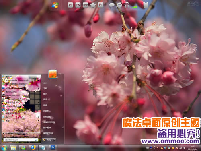Open Windows Explorer from the taskbar
The image size is (201, 151).
pyautogui.click(x=14, y=148)
